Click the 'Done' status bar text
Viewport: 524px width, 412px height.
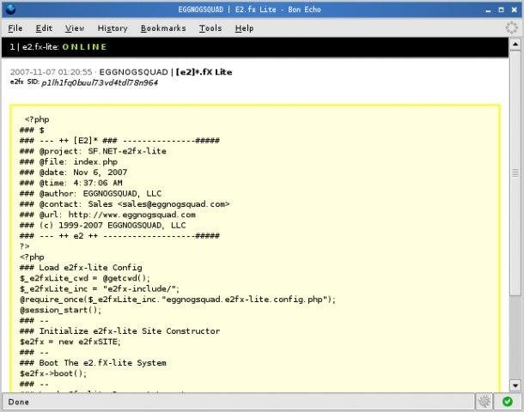pos(18,402)
